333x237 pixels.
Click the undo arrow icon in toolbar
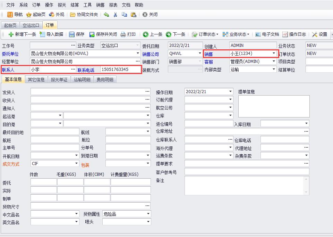click(106, 15)
